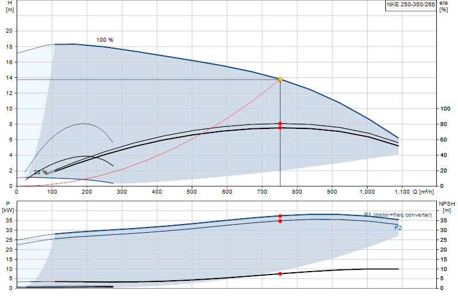Click the red marker on the P2 power curve
Image resolution: width=458 pixels, height=298 pixels.
pyautogui.click(x=280, y=221)
